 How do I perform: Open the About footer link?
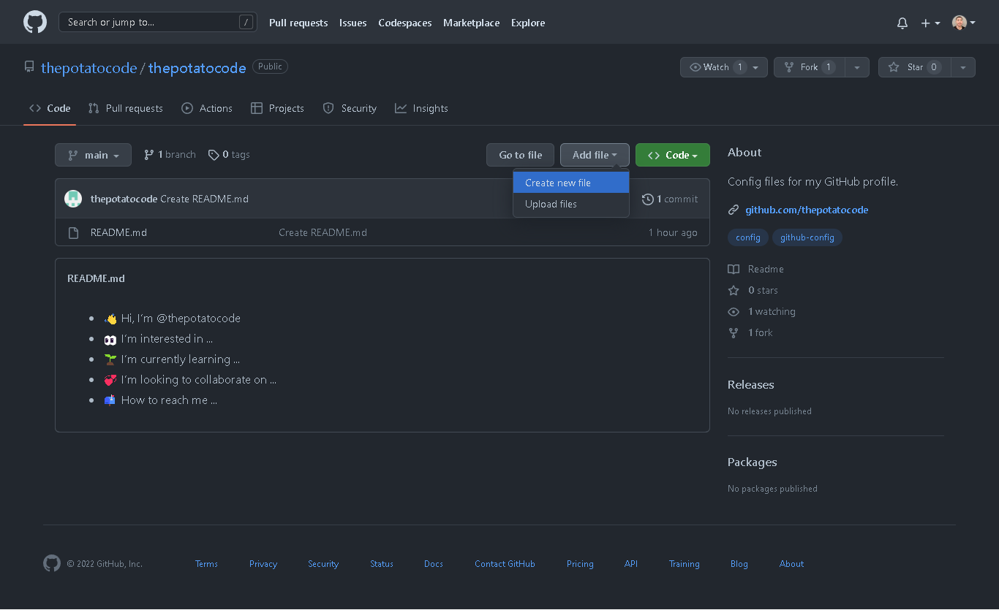click(x=791, y=564)
